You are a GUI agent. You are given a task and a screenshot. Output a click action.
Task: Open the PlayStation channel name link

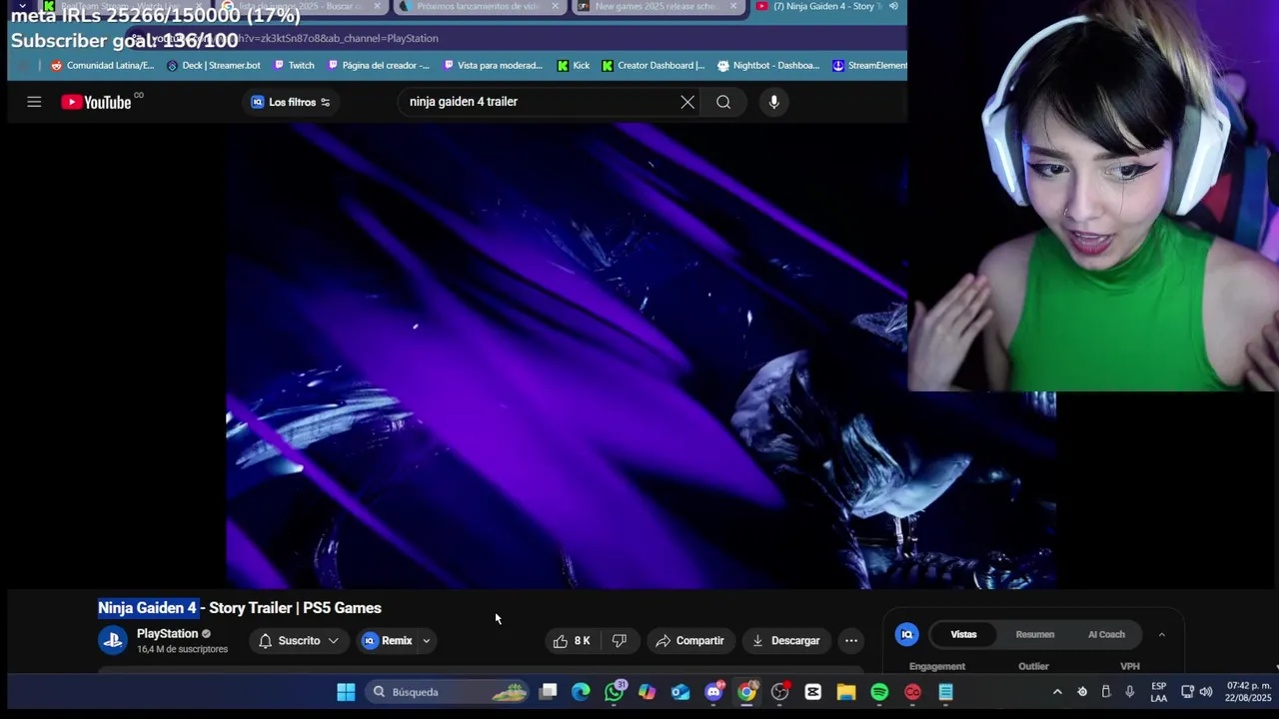pos(167,634)
